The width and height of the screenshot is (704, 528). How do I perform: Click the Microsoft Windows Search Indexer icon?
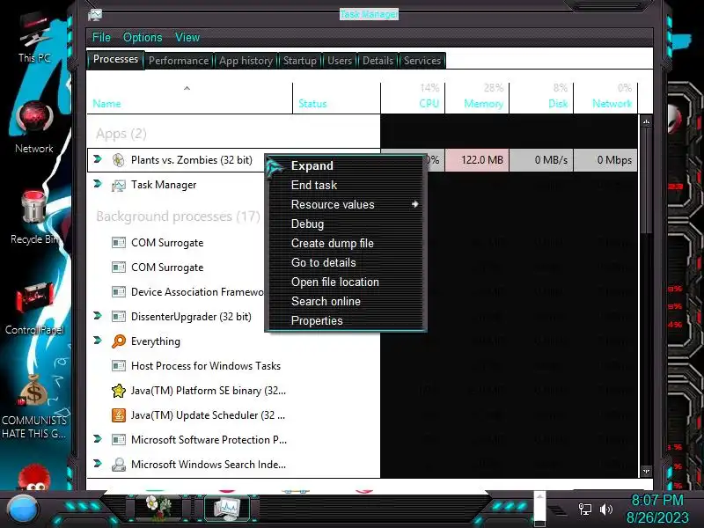coord(119,465)
